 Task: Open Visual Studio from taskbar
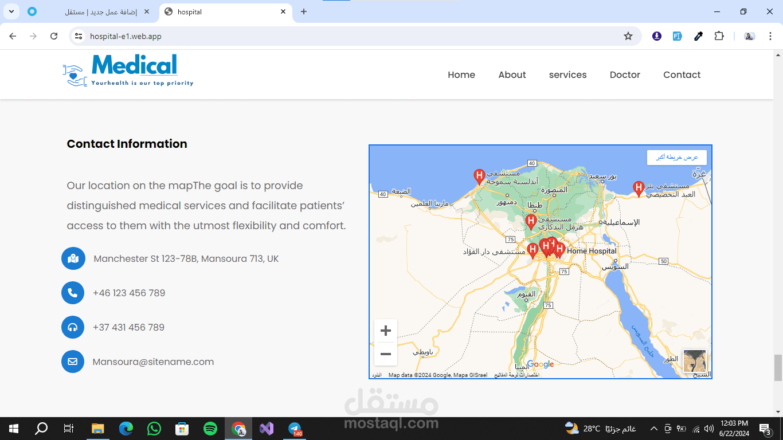pos(267,429)
